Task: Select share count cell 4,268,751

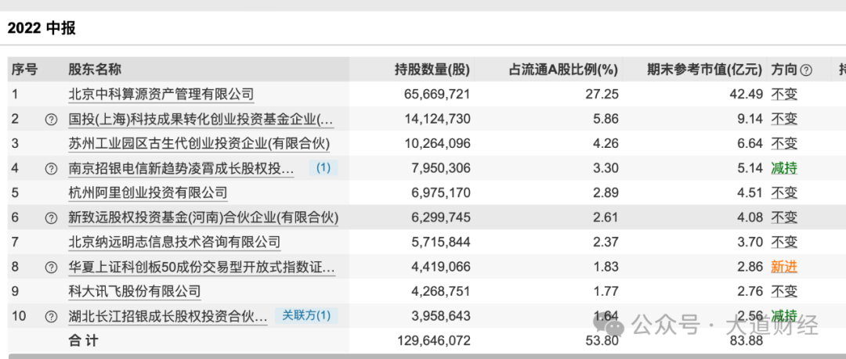Action: click(441, 292)
